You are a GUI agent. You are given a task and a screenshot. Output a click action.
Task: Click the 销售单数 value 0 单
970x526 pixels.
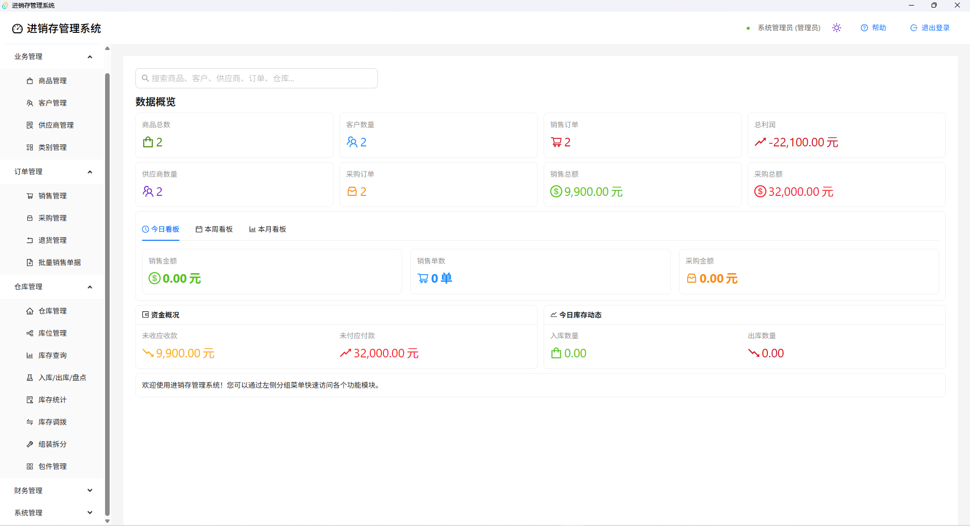[442, 279]
